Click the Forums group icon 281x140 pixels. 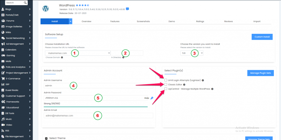click(3, 21)
